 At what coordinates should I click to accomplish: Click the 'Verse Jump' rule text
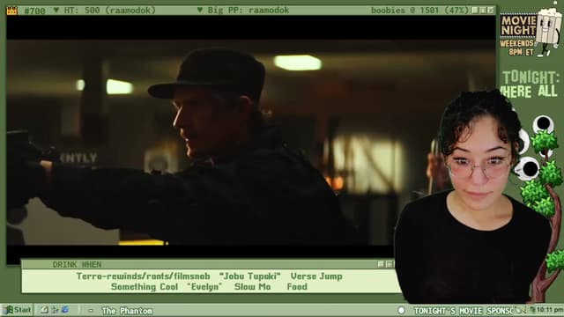pos(316,276)
